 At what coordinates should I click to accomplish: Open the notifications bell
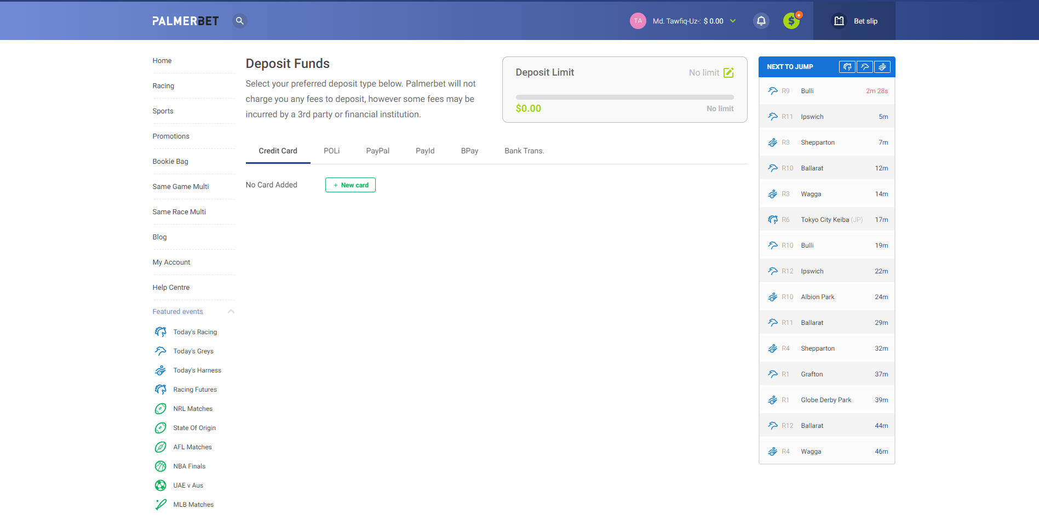[761, 21]
